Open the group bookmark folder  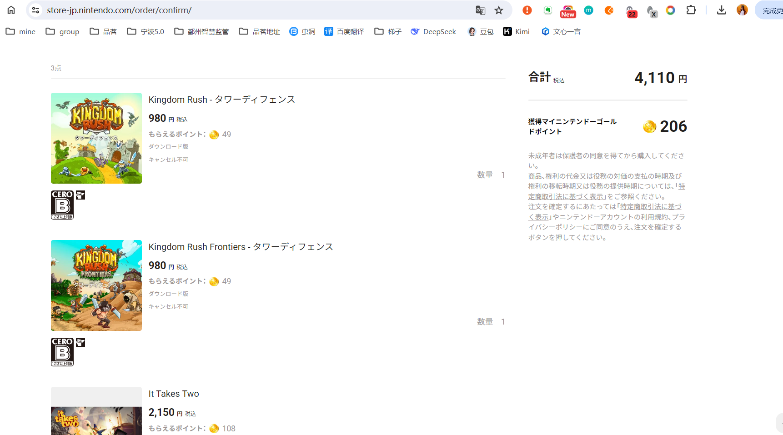pos(62,31)
